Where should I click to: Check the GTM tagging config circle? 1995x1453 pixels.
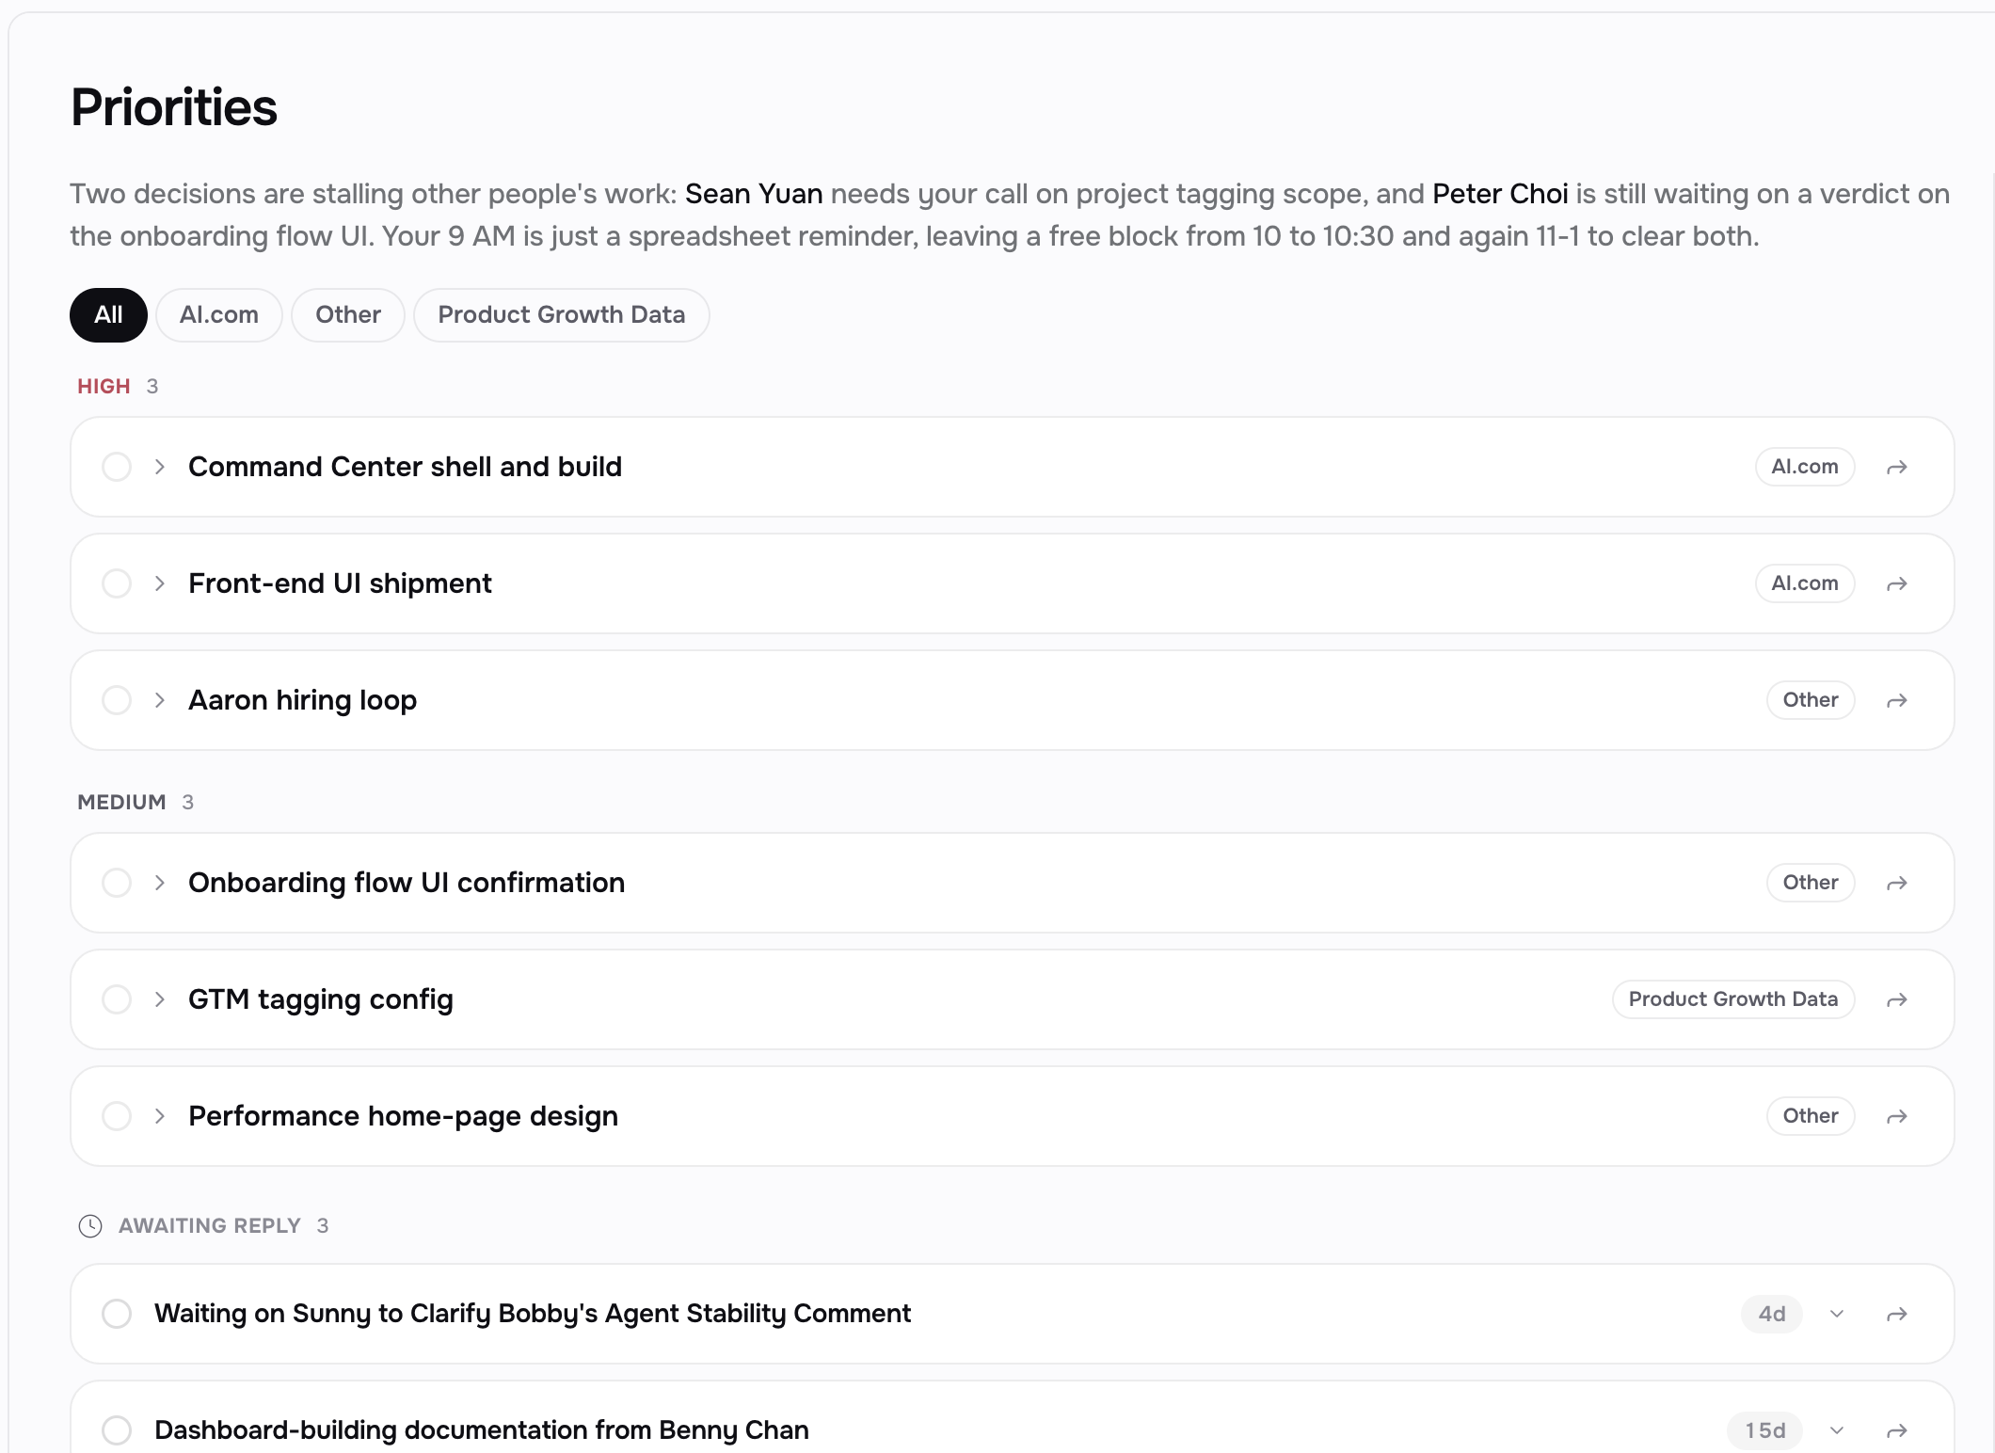(117, 999)
